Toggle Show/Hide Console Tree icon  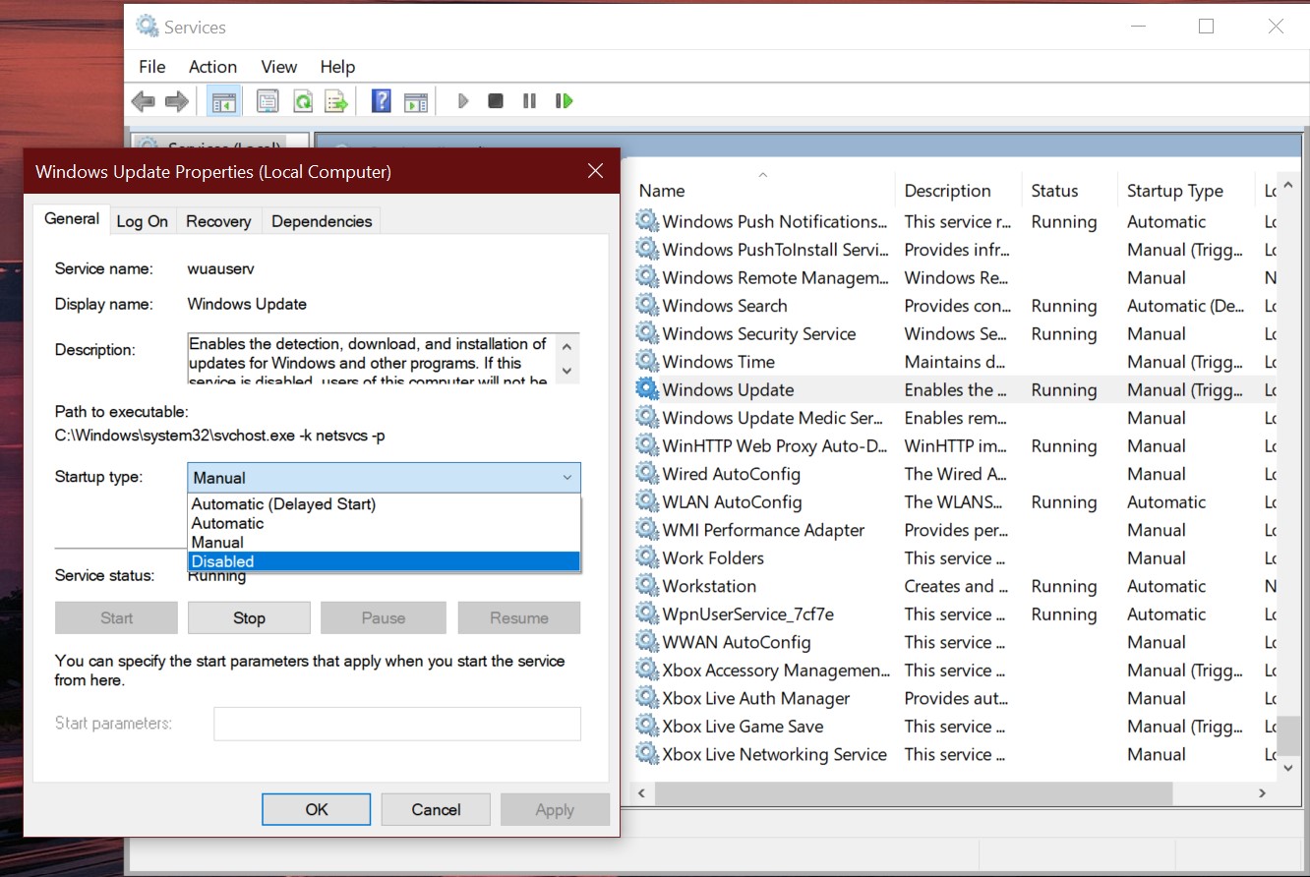[223, 101]
